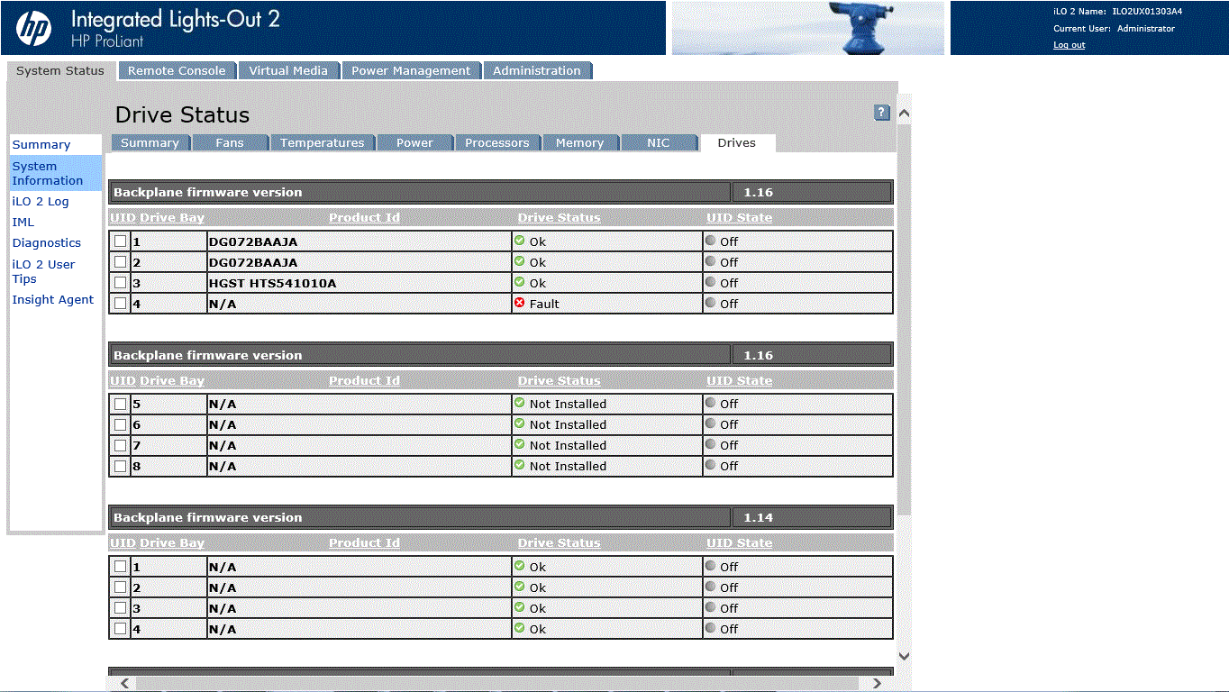1229x692 pixels.
Task: Tick the checkbox for HGST HTS541010A bay 3
Action: point(121,283)
